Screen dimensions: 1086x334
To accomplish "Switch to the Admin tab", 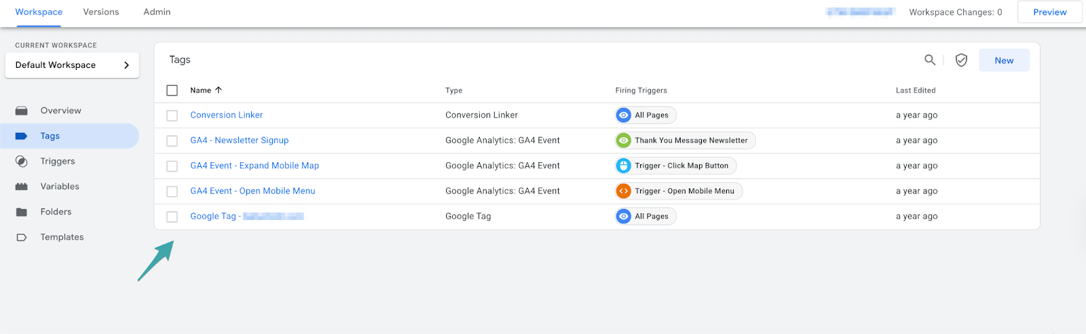I will click(x=157, y=12).
